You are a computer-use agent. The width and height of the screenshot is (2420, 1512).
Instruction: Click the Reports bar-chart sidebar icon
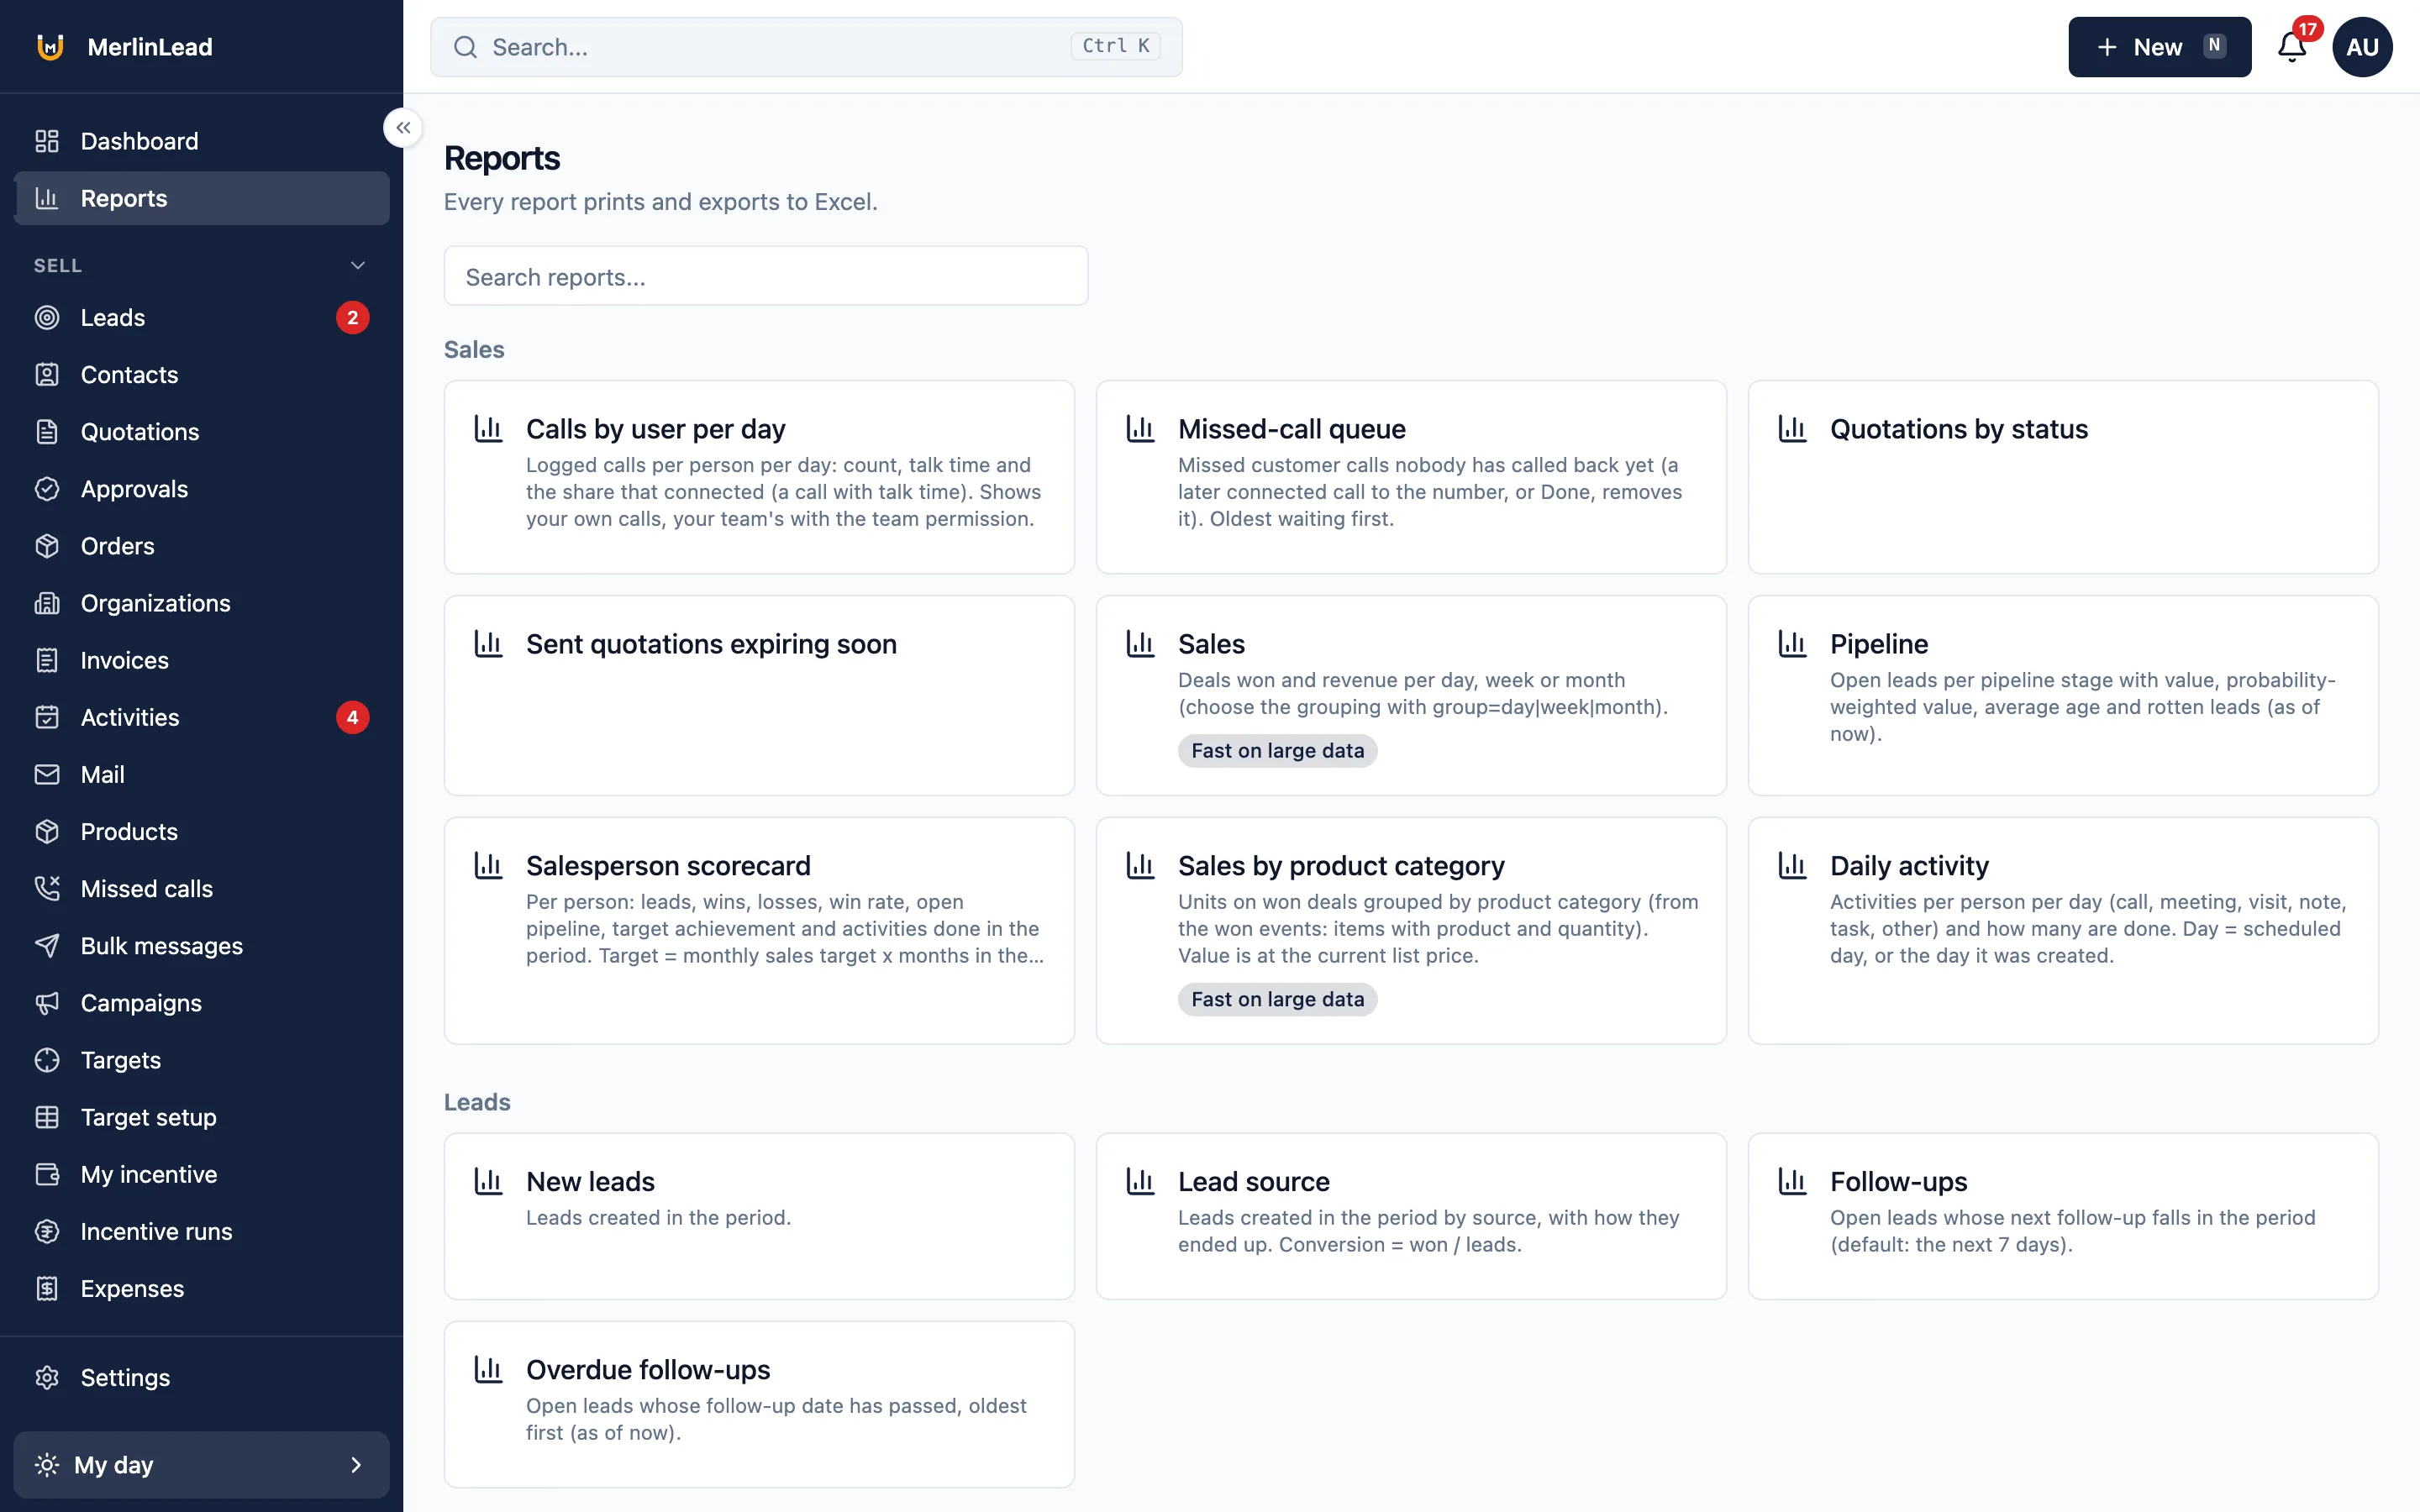47,198
